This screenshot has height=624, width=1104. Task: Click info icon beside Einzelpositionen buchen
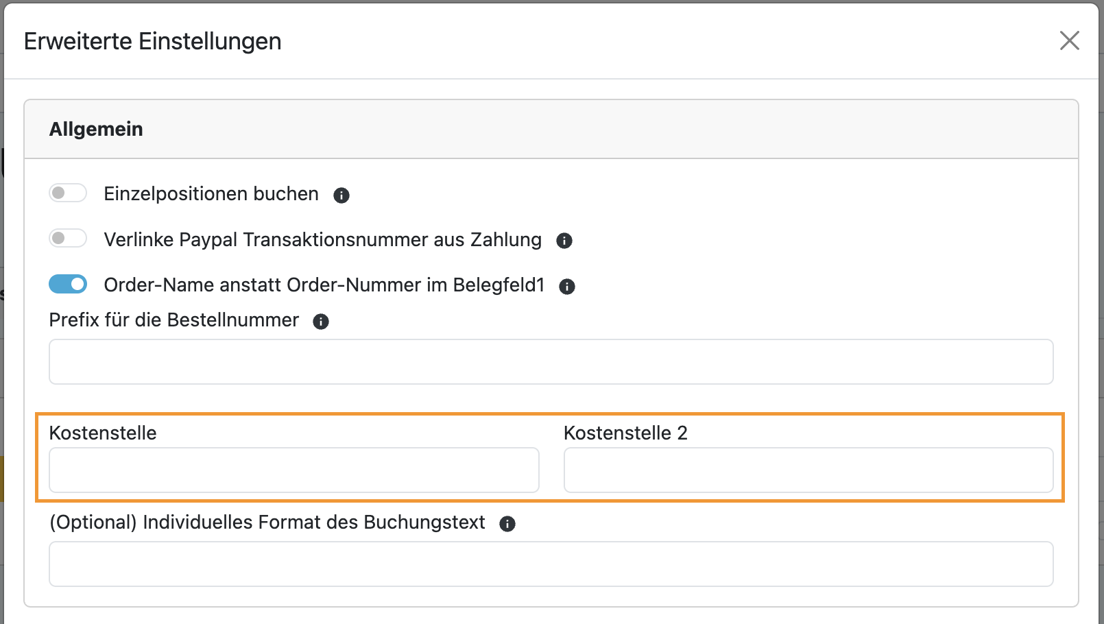[341, 195]
